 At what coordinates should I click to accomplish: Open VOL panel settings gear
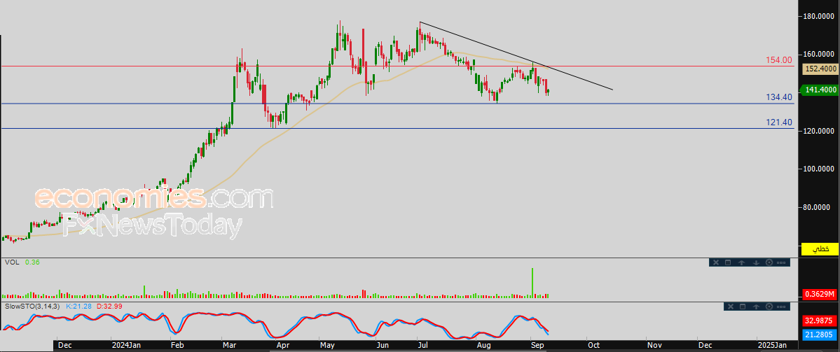pos(769,262)
